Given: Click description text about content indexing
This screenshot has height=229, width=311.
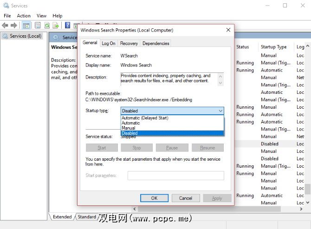Looking at the screenshot, I should pyautogui.click(x=165, y=78).
